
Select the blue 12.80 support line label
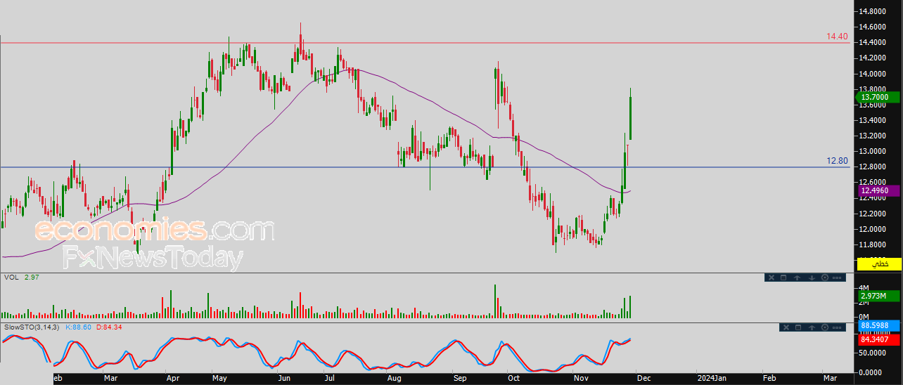(836, 161)
